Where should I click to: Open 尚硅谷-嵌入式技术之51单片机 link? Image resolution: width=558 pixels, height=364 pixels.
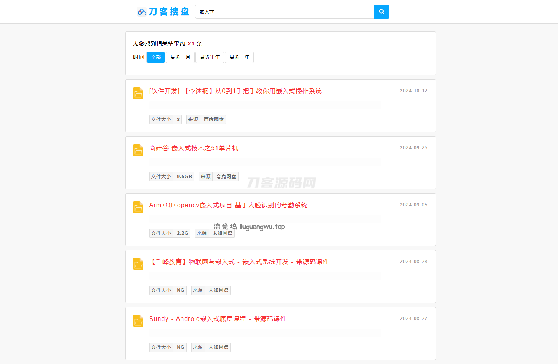pos(194,148)
